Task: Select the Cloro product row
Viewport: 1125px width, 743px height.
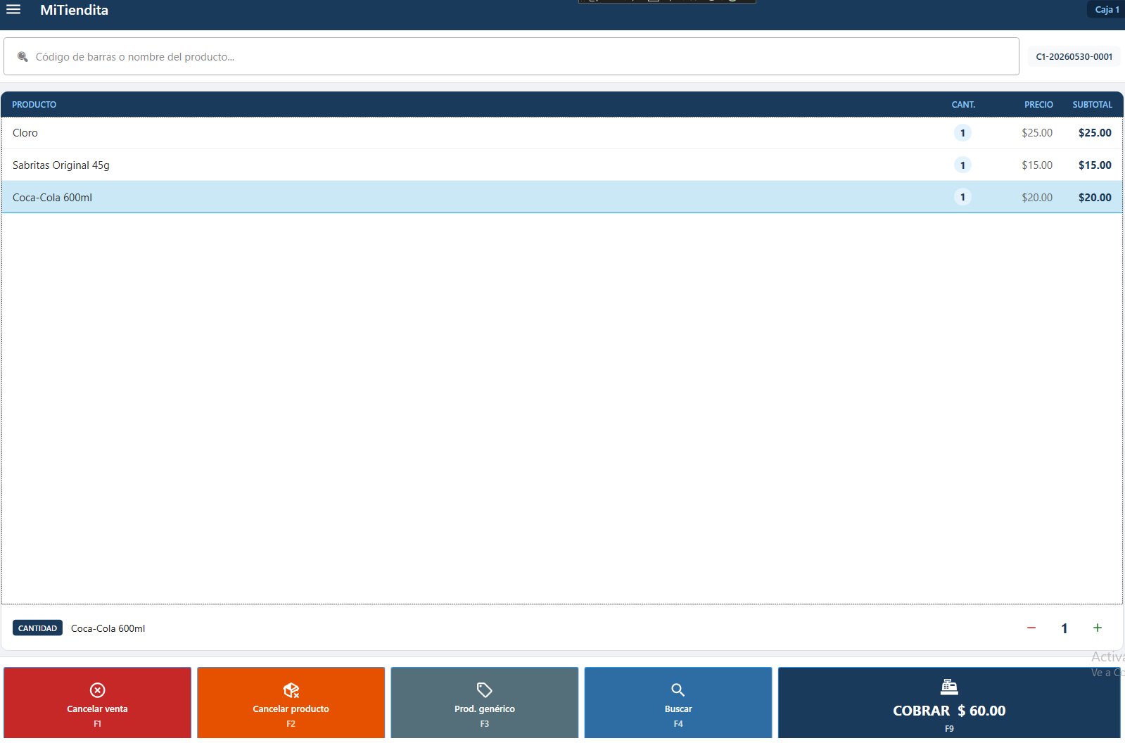Action: (x=561, y=133)
